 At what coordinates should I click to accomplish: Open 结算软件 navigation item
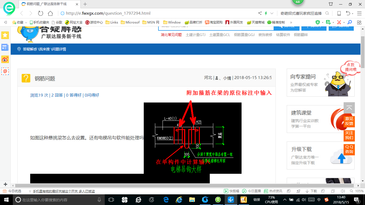click(x=283, y=35)
